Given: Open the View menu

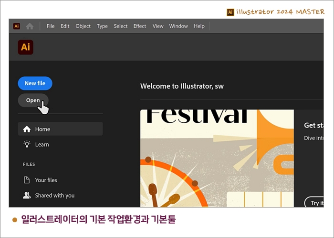Looking at the screenshot, I should pos(158,26).
